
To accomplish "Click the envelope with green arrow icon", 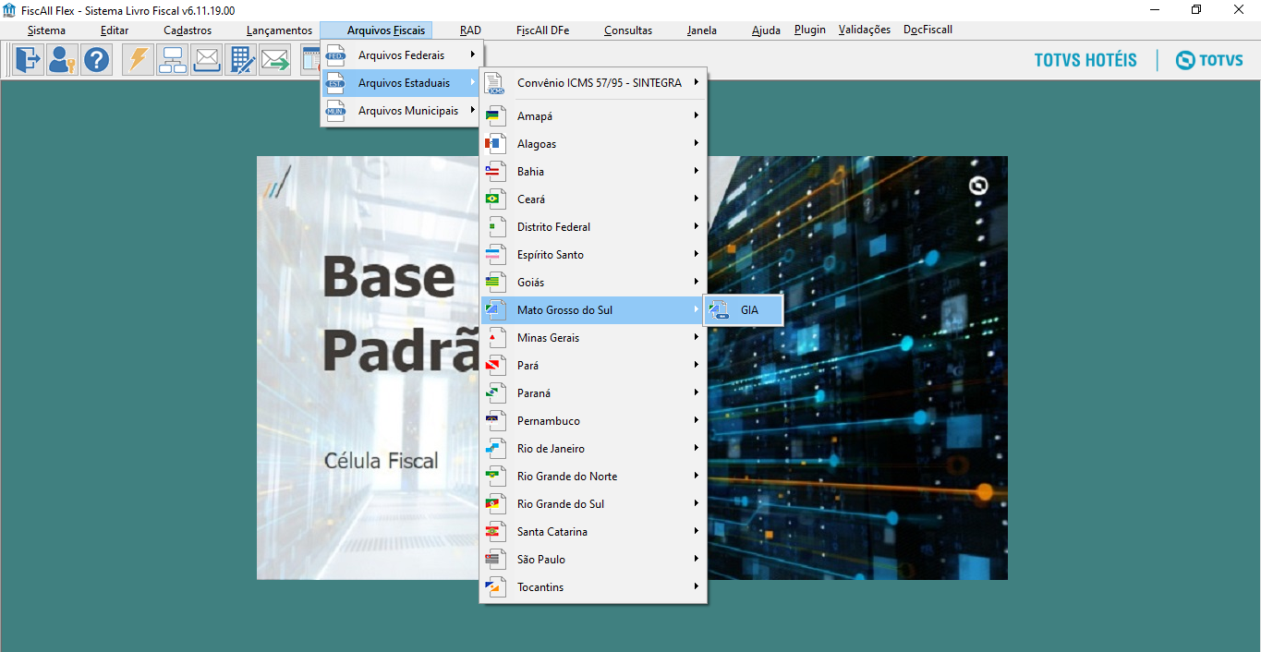I will point(275,60).
